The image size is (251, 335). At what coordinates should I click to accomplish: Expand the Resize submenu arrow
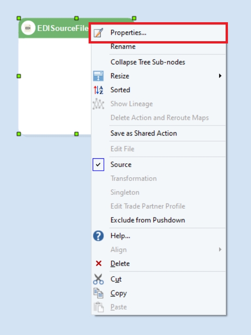(220, 76)
